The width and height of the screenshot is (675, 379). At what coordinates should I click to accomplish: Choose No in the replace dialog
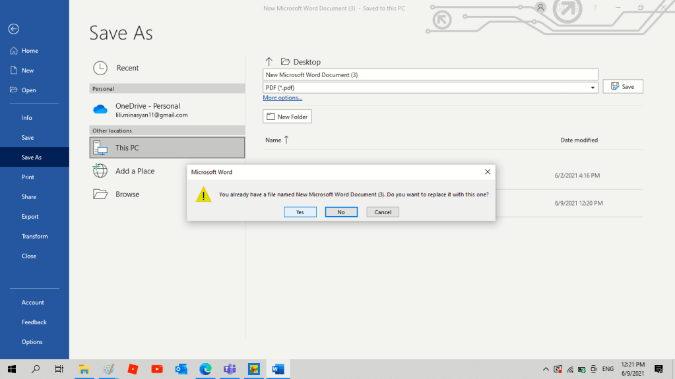[341, 212]
